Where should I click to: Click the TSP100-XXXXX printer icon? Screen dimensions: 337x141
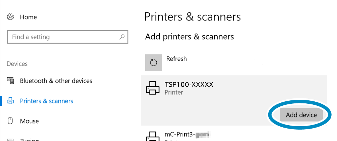pos(153,88)
